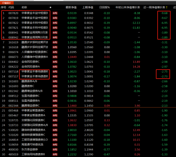Open the 行情报价 tab

click(7, 3)
